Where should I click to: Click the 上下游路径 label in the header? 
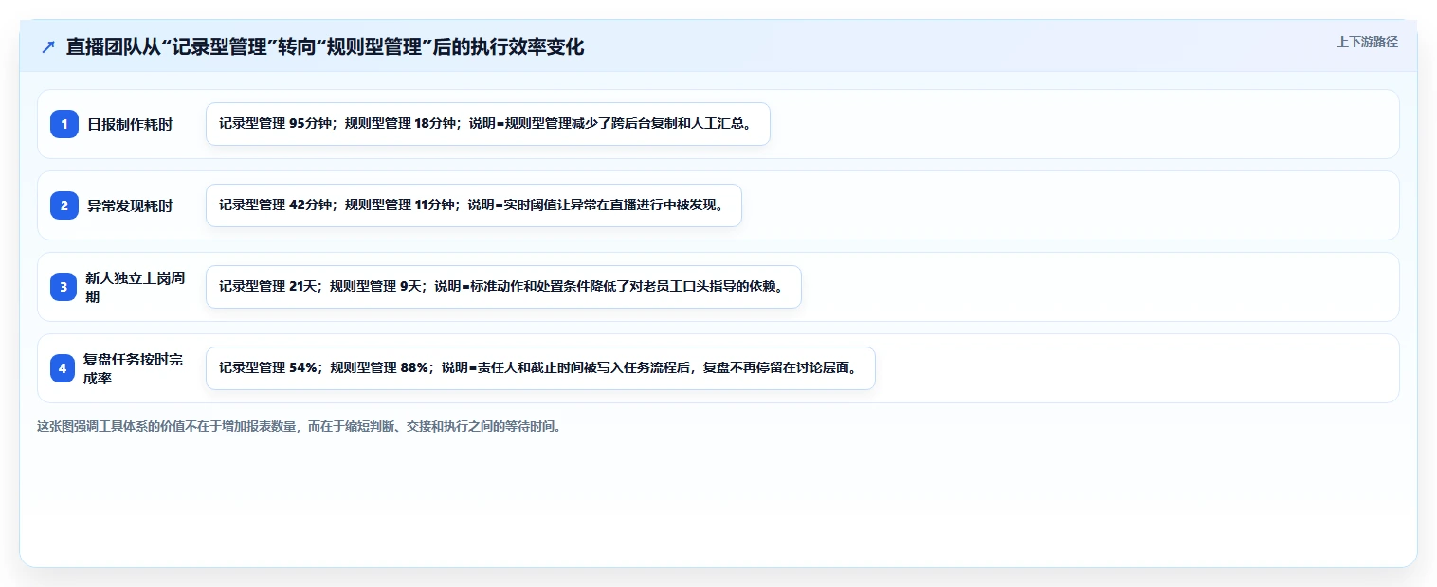1367,42
